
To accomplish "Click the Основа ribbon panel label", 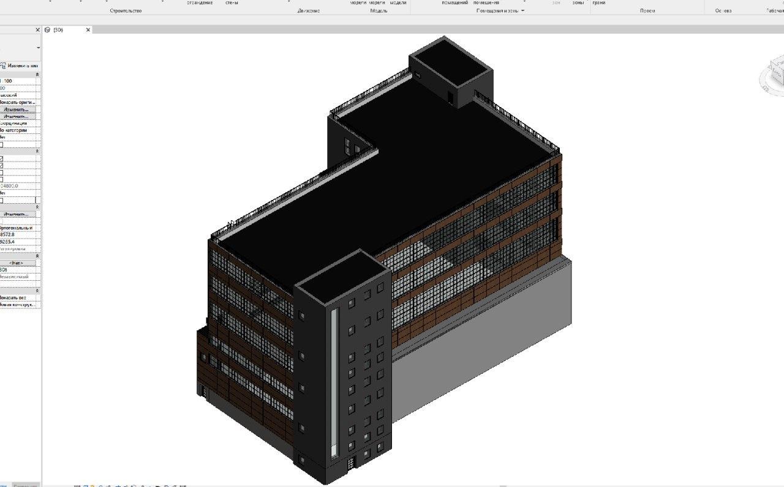I will (723, 11).
